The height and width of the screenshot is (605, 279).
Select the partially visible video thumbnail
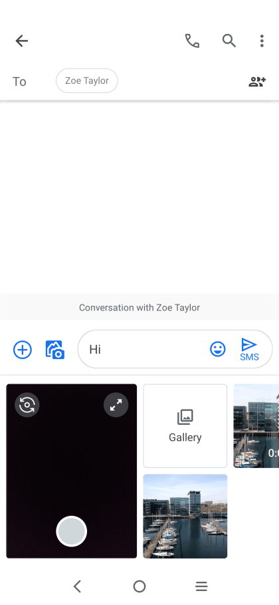click(256, 426)
